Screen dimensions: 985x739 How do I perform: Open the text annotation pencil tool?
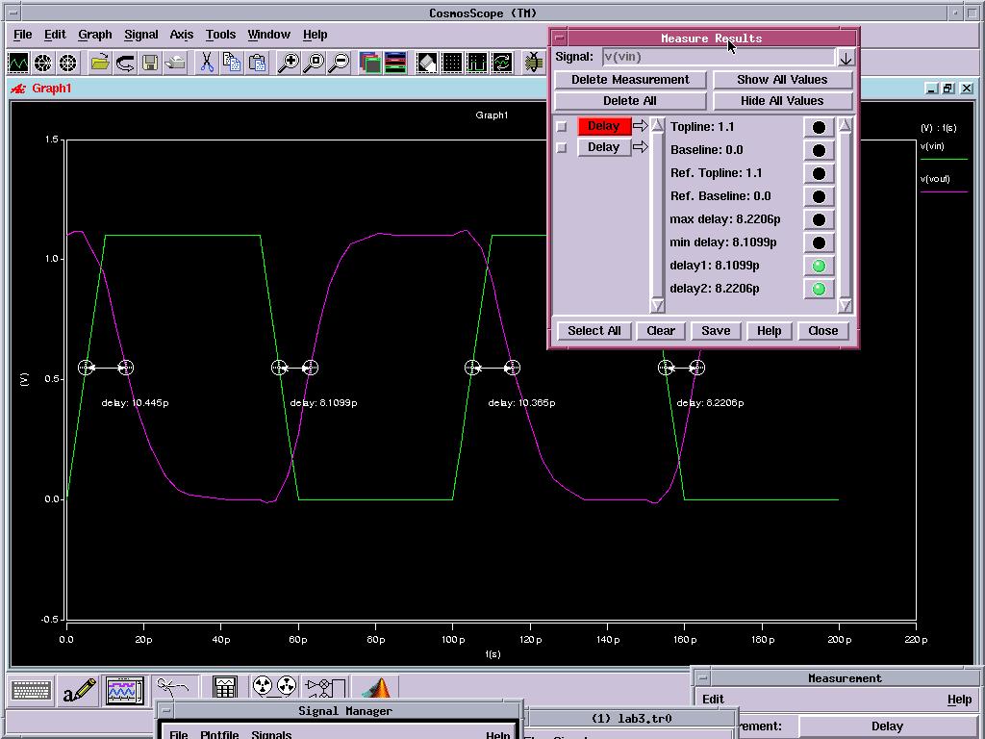[x=79, y=692]
